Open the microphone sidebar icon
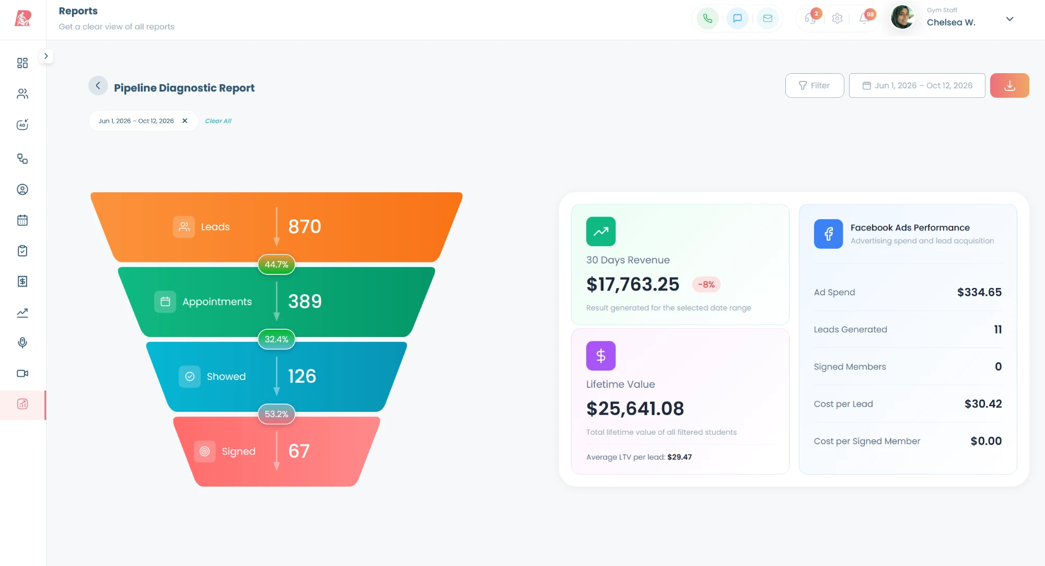Viewport: 1045px width, 566px height. [22, 343]
